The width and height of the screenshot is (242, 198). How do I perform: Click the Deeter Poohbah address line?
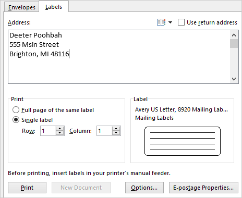pyautogui.click(x=35, y=35)
